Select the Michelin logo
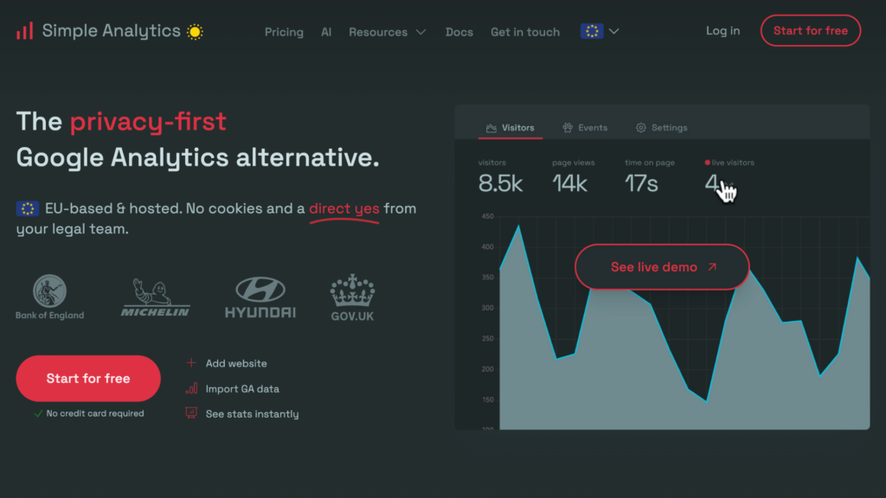 [x=153, y=297]
